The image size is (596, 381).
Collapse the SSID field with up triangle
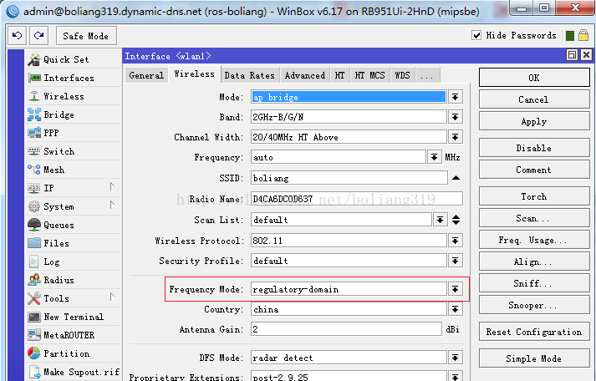click(456, 178)
